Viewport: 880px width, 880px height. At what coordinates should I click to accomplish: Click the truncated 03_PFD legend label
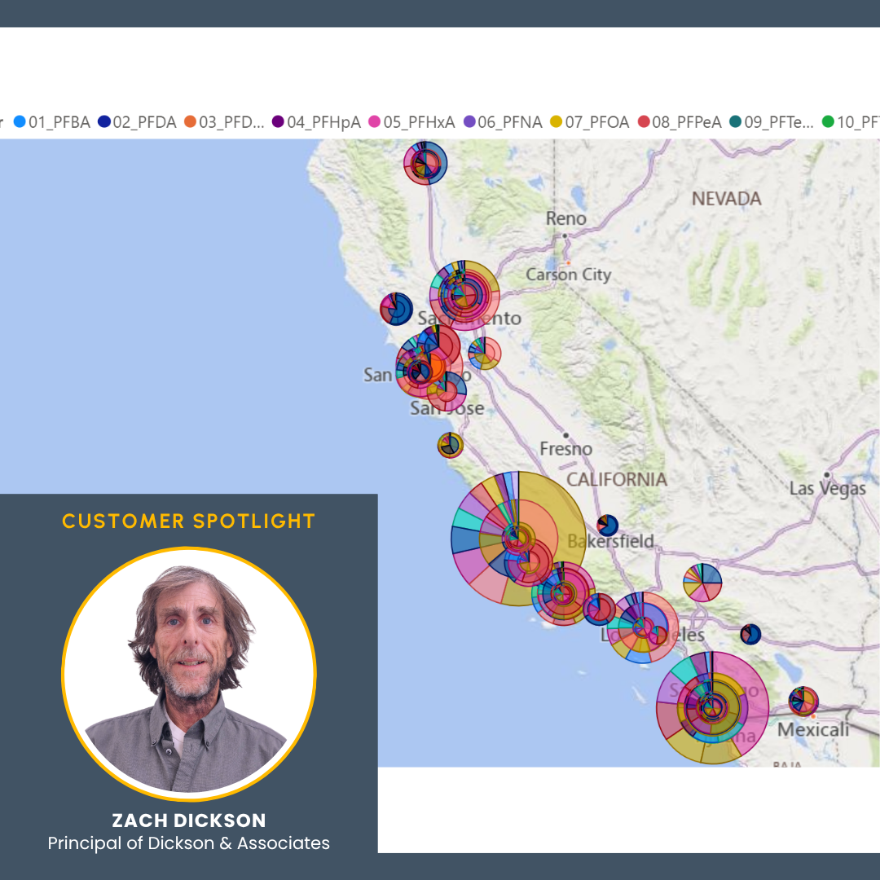point(234,122)
